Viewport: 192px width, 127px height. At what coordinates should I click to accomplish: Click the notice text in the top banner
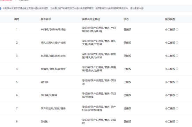click(x=73, y=8)
